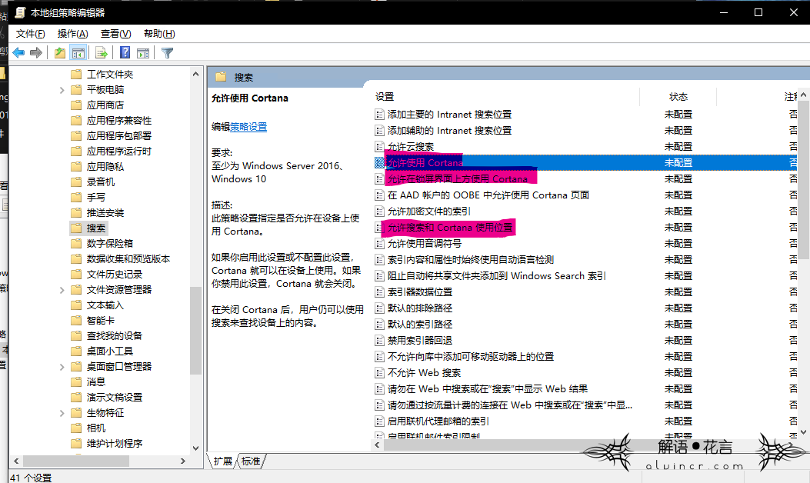Select the 维护计划程序 tree item

pyautogui.click(x=115, y=444)
